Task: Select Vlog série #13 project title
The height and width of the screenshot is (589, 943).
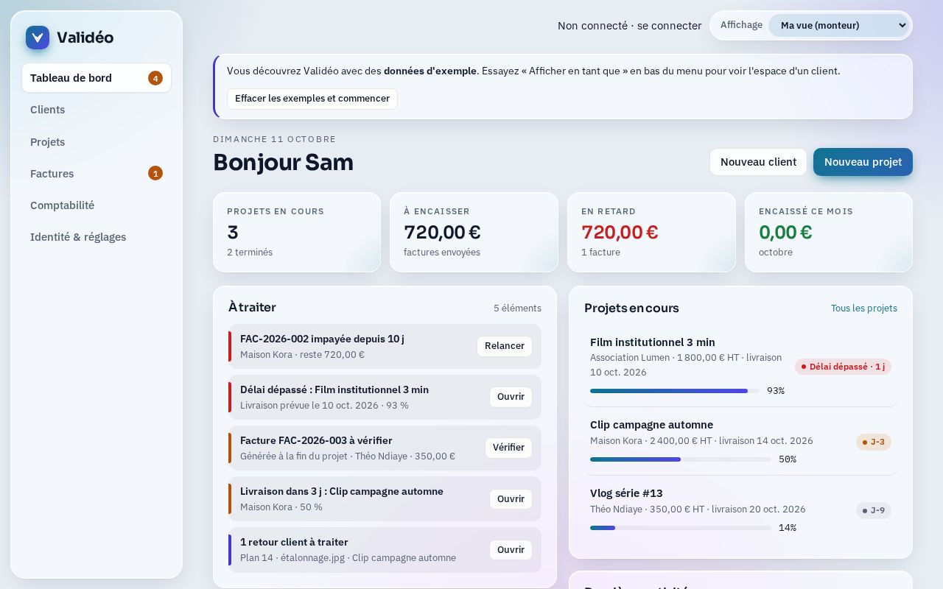Action: click(x=626, y=493)
